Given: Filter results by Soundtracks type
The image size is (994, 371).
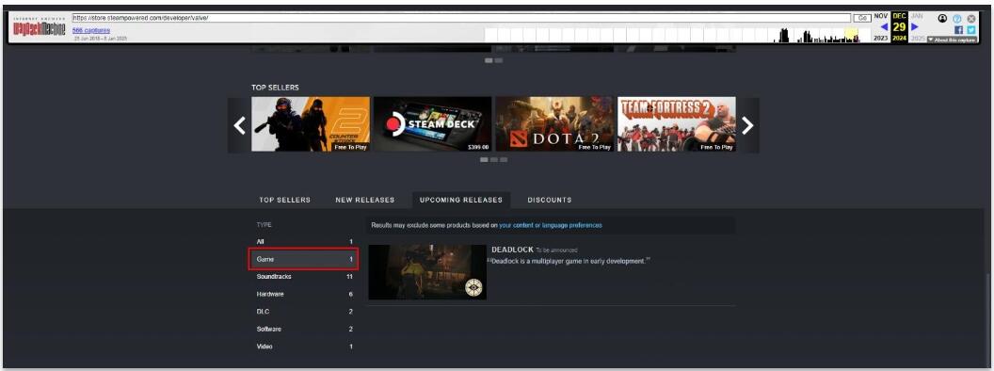Looking at the screenshot, I should coord(304,277).
